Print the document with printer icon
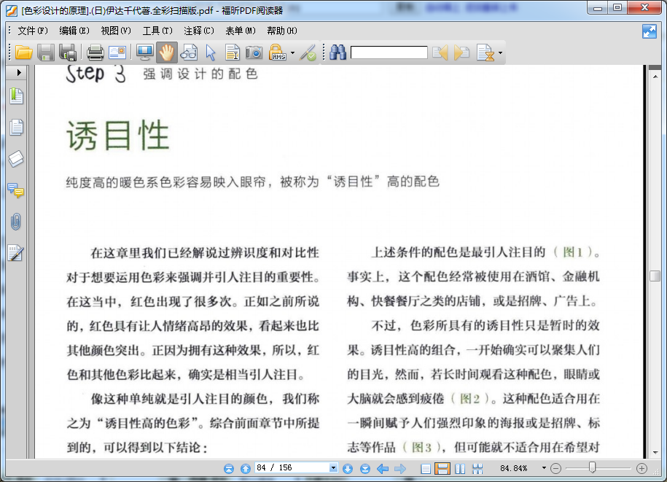The width and height of the screenshot is (667, 482). tap(95, 53)
